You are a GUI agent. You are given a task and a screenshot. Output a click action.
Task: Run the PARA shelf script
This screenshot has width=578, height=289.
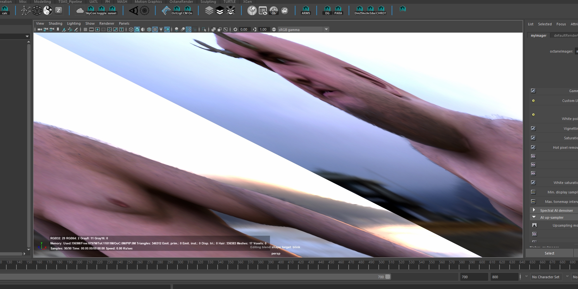pos(338,10)
